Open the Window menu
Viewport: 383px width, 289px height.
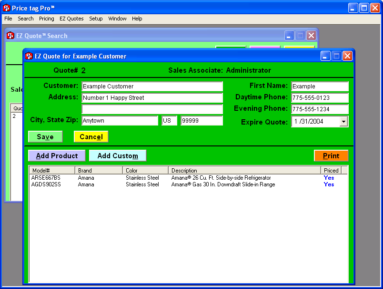[117, 19]
